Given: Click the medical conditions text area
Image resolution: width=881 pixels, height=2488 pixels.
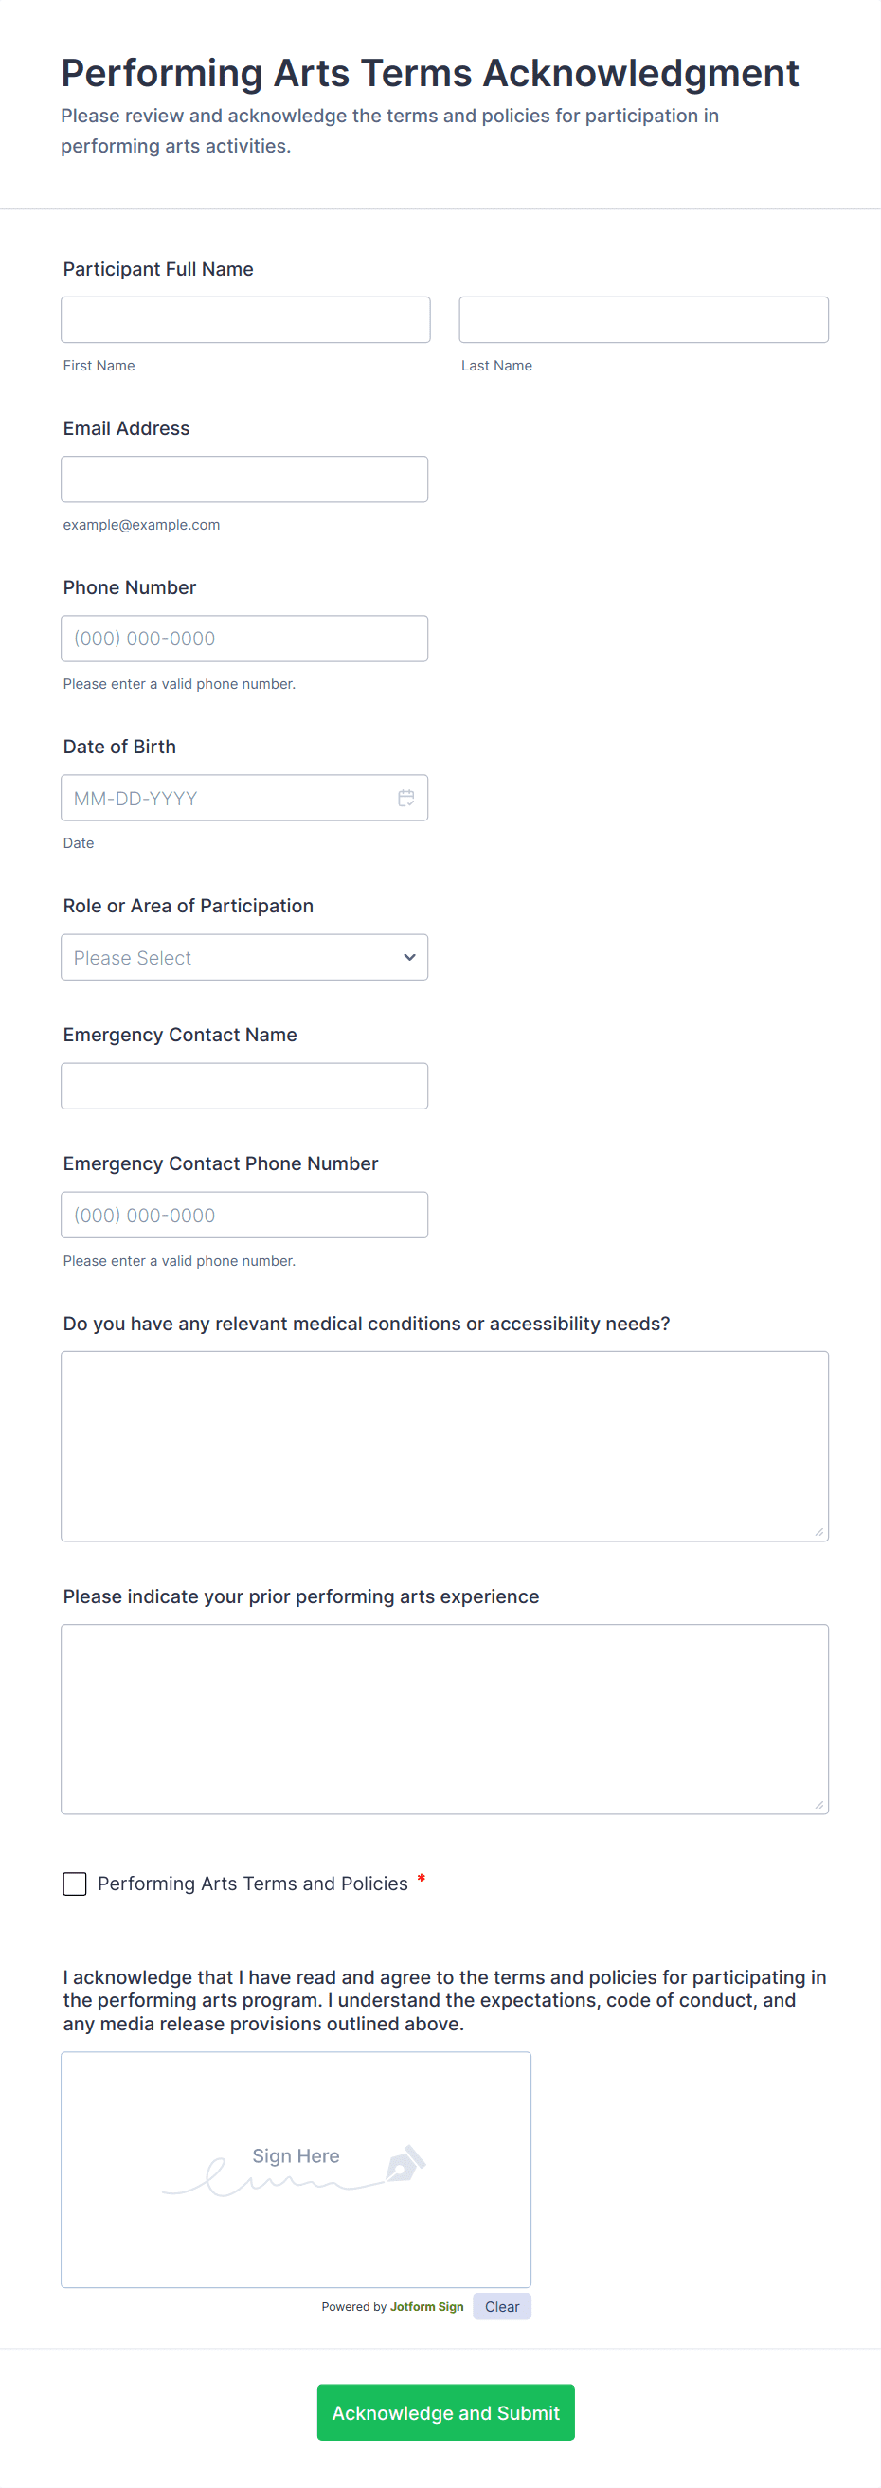Looking at the screenshot, I should (x=444, y=1445).
